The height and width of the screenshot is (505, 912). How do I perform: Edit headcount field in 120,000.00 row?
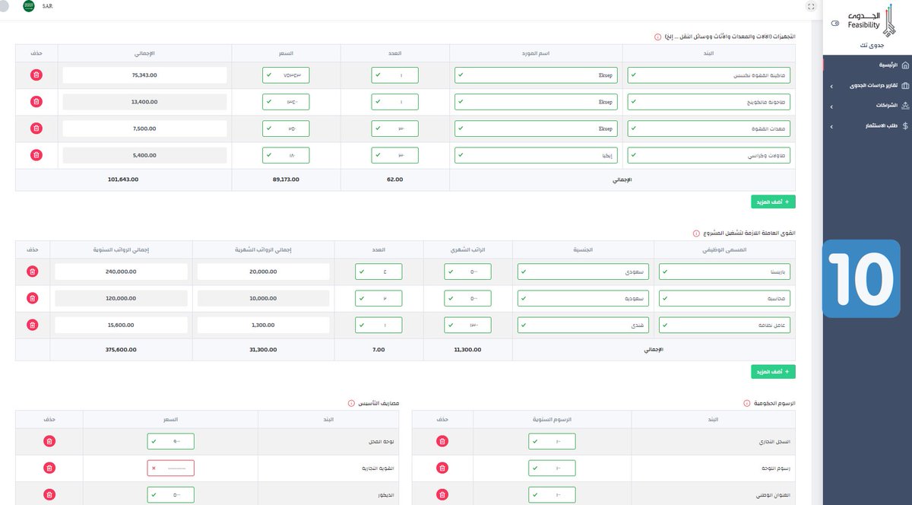click(x=378, y=298)
